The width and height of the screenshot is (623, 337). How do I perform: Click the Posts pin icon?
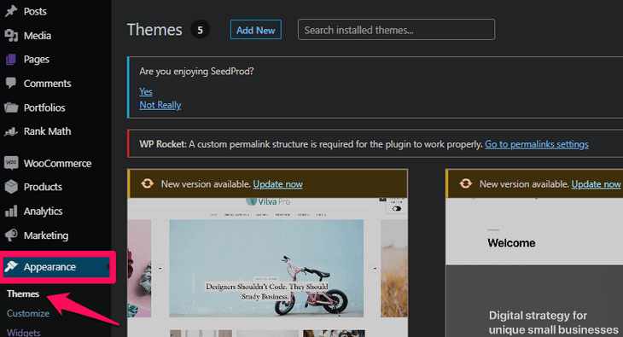click(11, 11)
